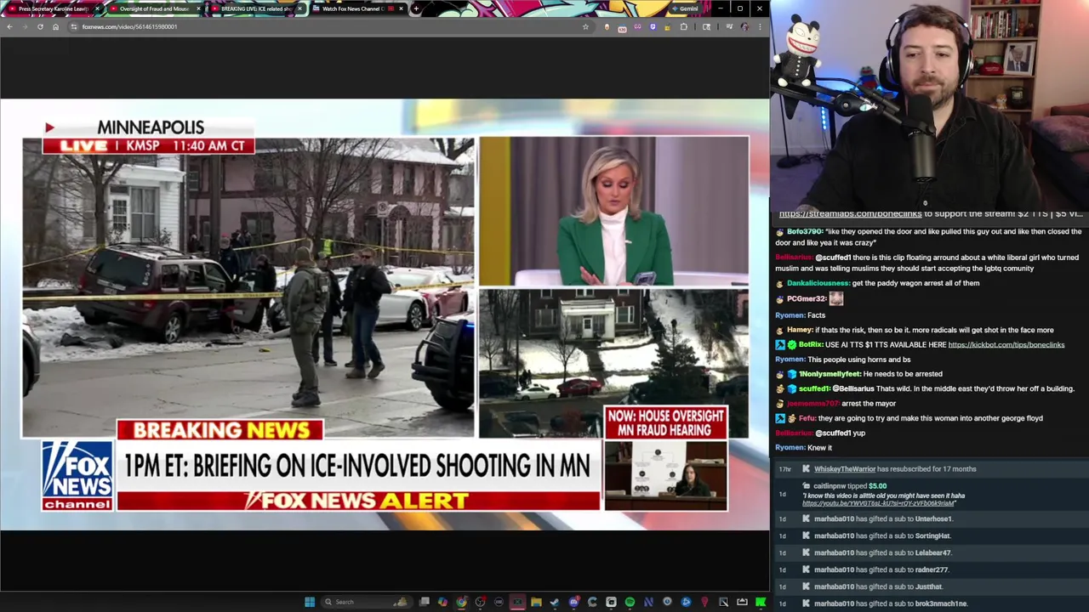Open the streamlabs.com/boneclinks link
Viewport: 1089px width, 612px height.
click(850, 213)
